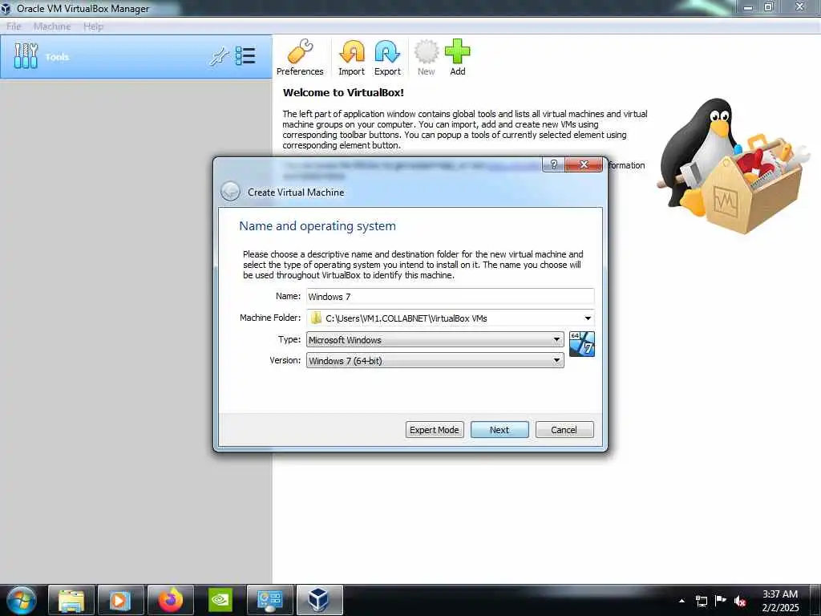This screenshot has width=821, height=616.
Task: Click the Next button
Action: (499, 430)
